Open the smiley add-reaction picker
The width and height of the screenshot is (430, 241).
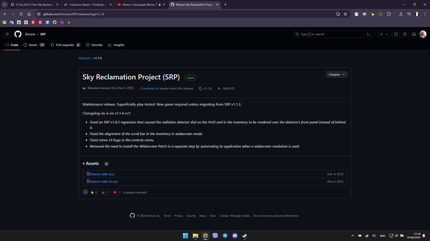pyautogui.click(x=86, y=192)
